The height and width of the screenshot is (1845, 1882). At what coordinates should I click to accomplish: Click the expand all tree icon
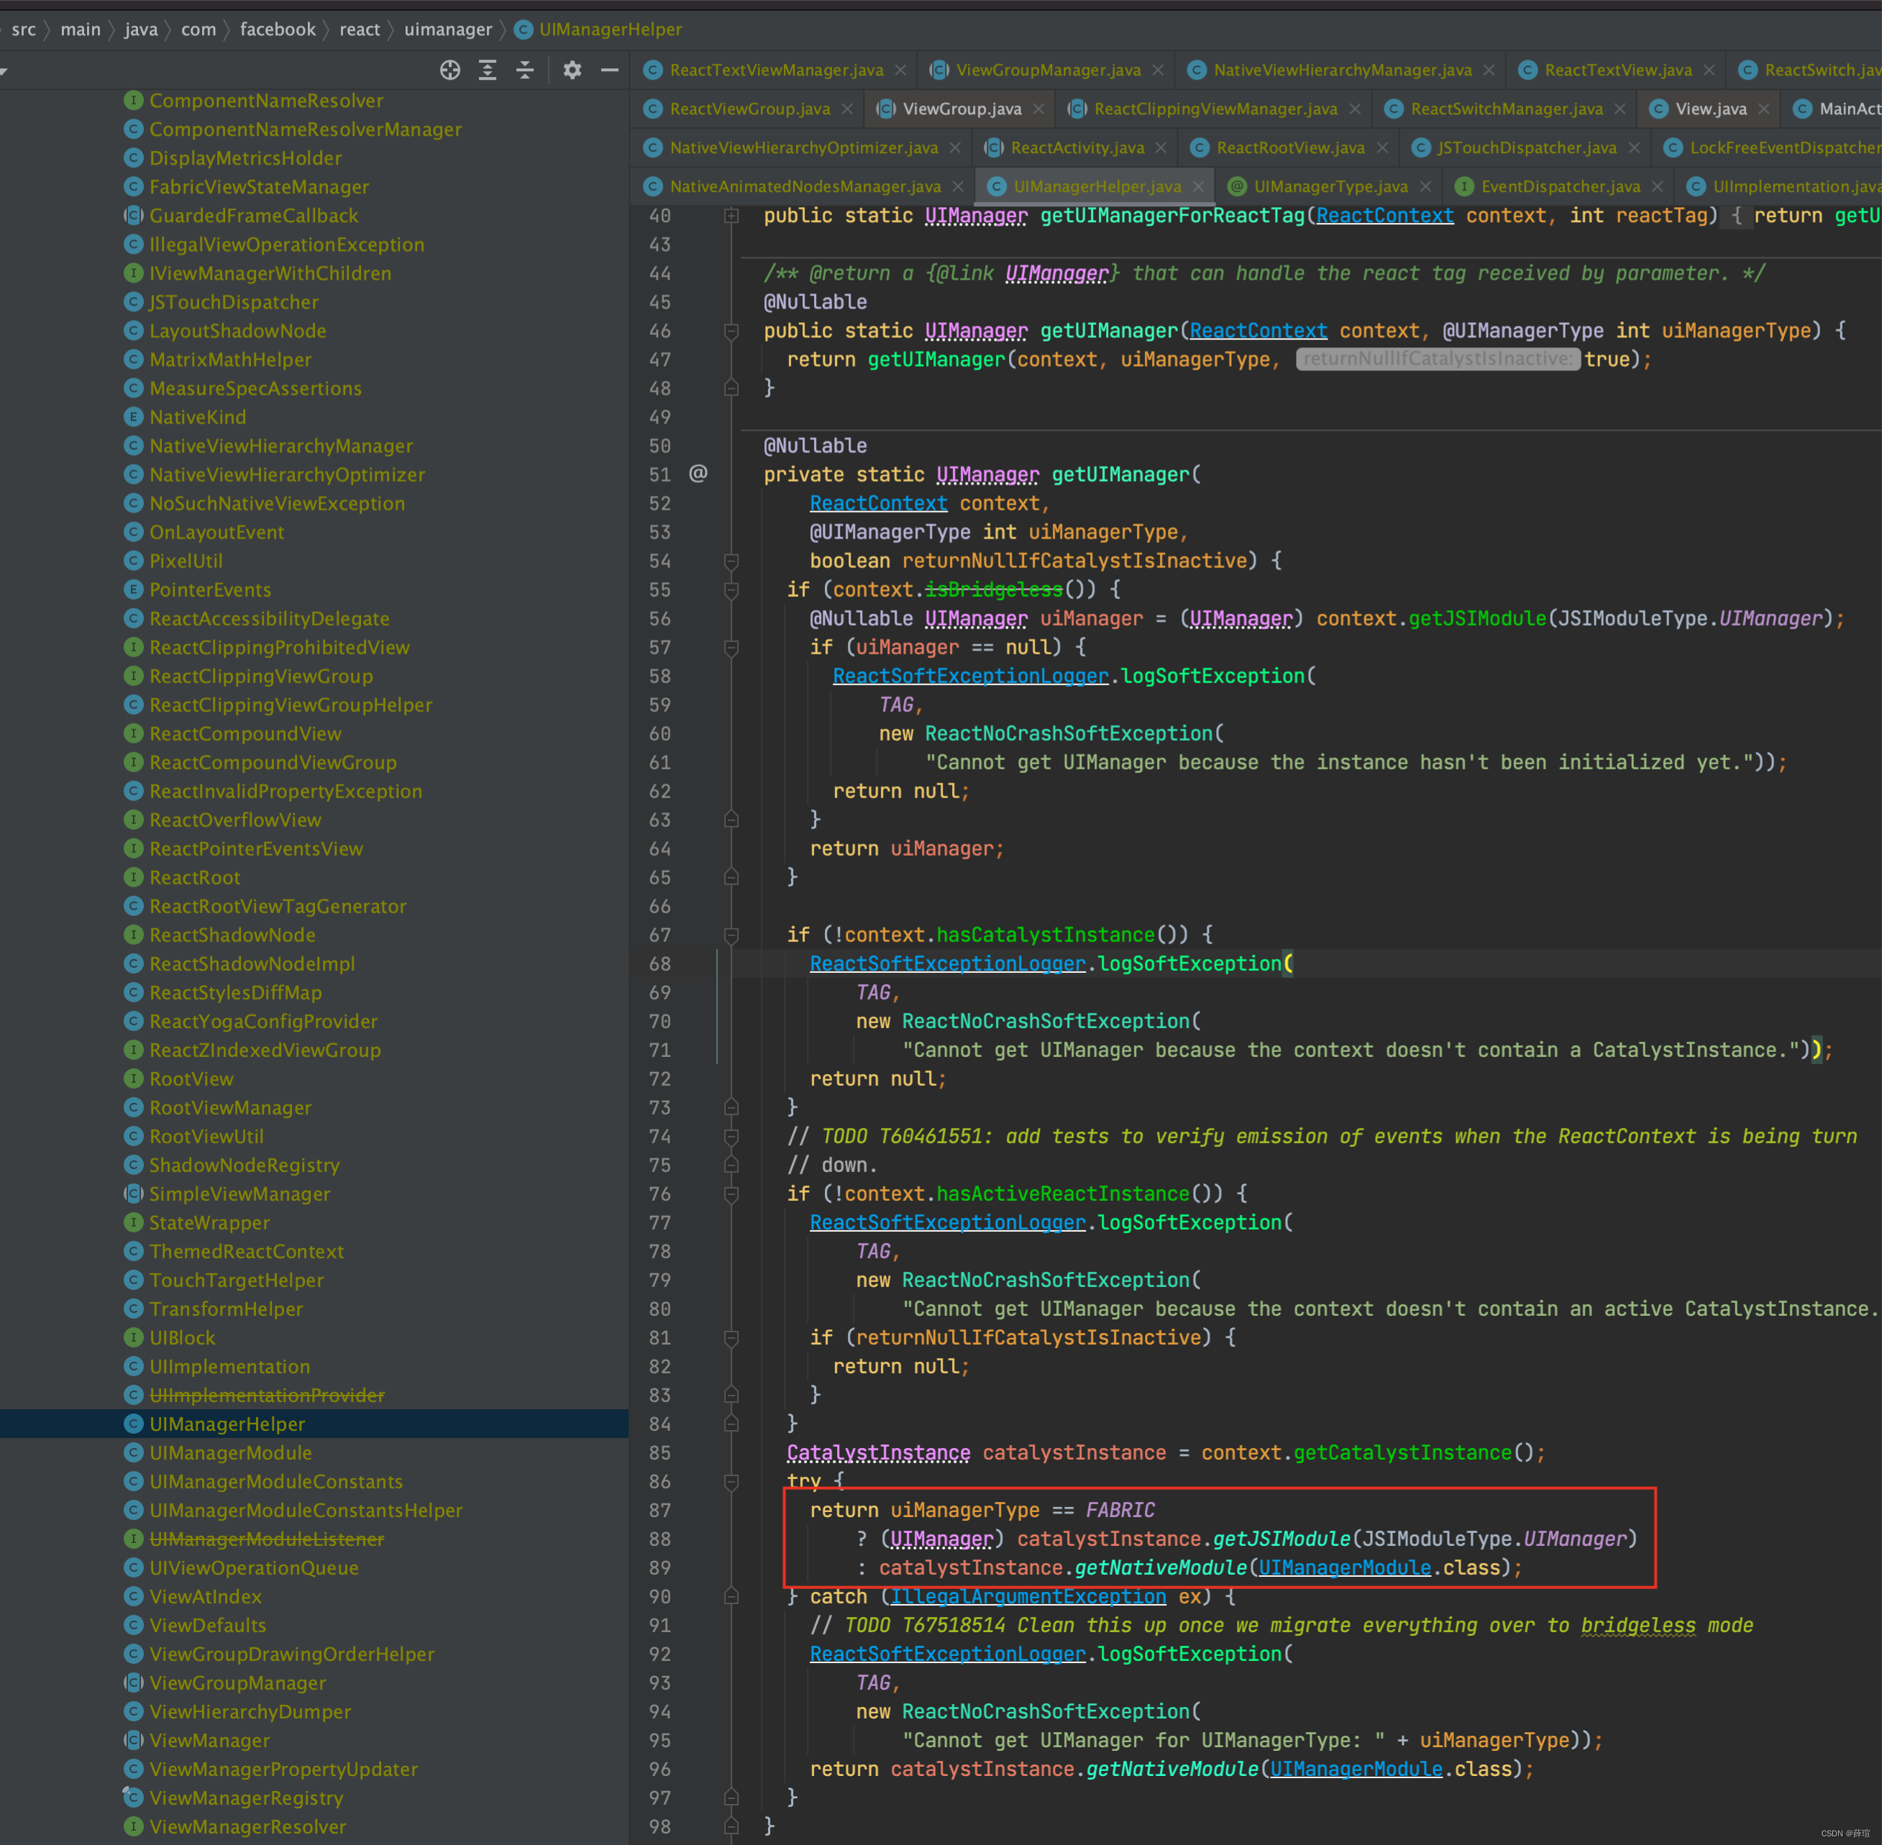coord(488,70)
